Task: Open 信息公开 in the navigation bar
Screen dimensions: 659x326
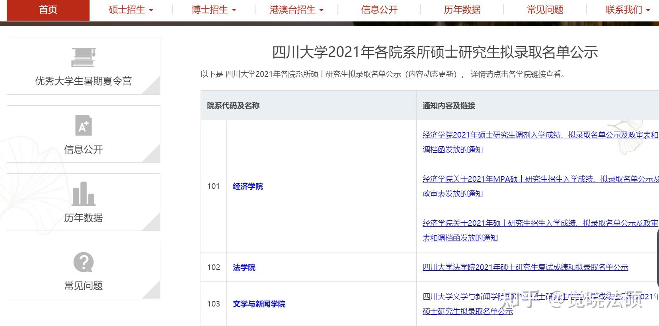Action: (379, 10)
